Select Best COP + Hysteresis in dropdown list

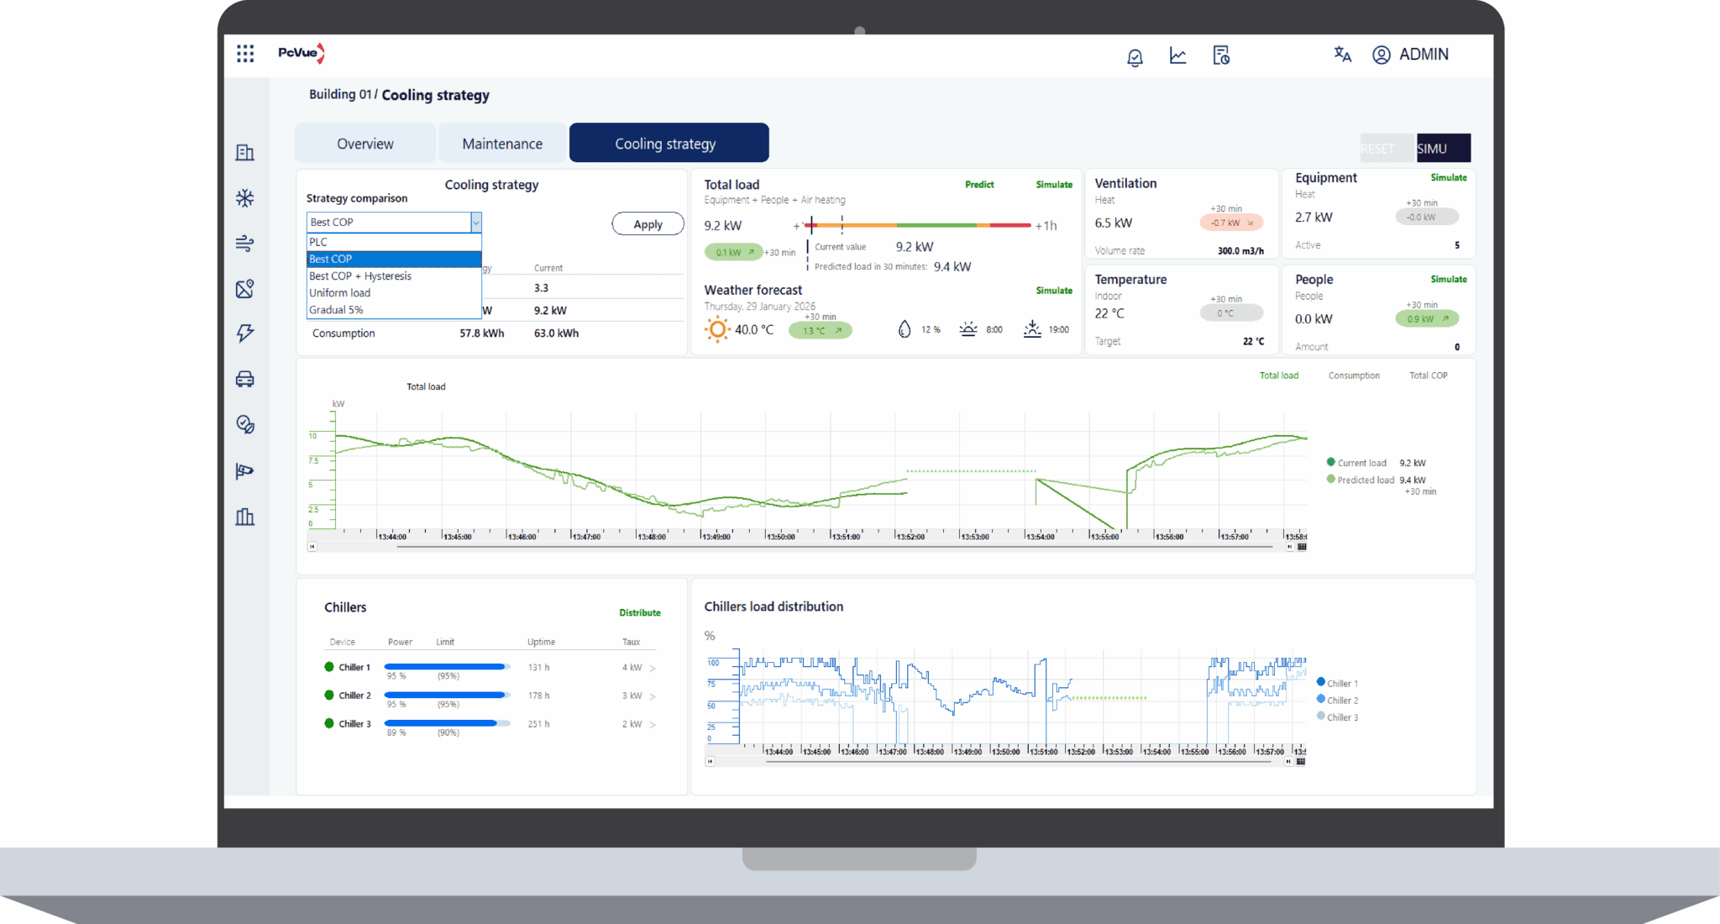tap(360, 276)
